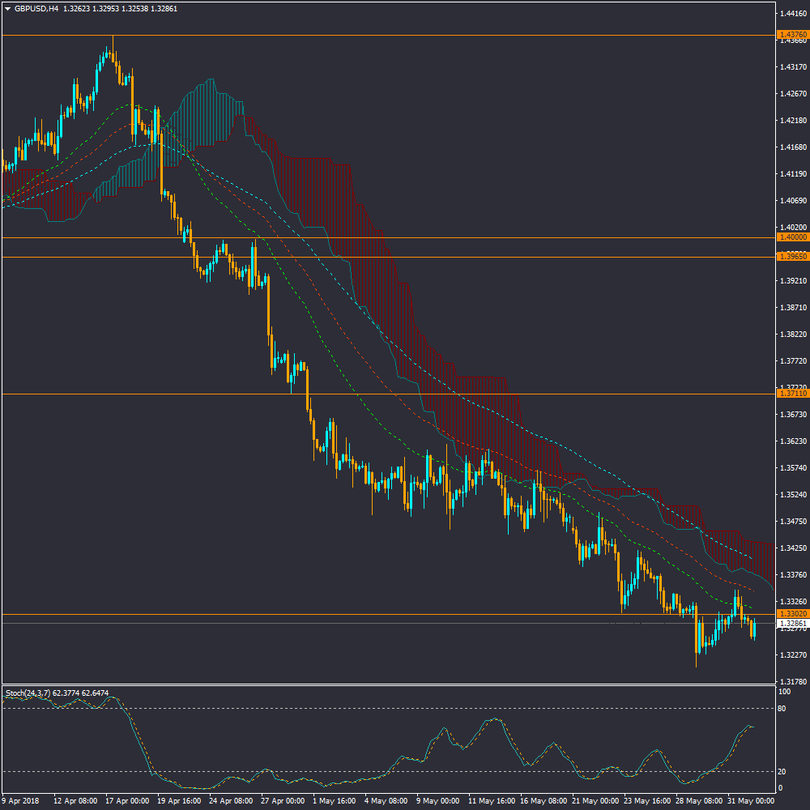The width and height of the screenshot is (810, 810).
Task: Click the divider above the Stoch panel
Action: click(x=389, y=685)
